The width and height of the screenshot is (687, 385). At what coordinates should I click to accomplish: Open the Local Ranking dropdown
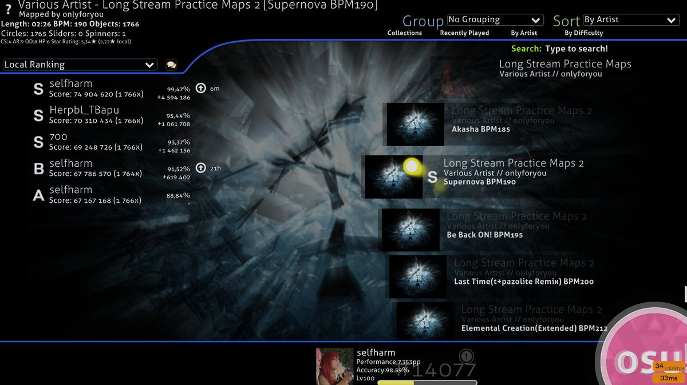coord(80,65)
